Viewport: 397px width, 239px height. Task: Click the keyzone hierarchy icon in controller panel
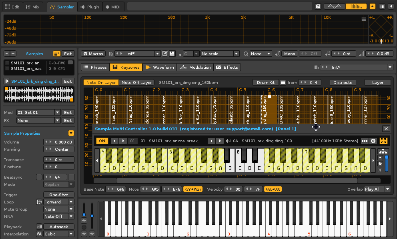pos(383,151)
